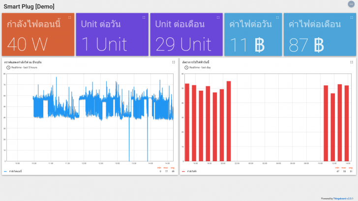Click the 'Unit ต่อเดือน' card heading
Screen dimensions: 358x201
click(x=180, y=24)
